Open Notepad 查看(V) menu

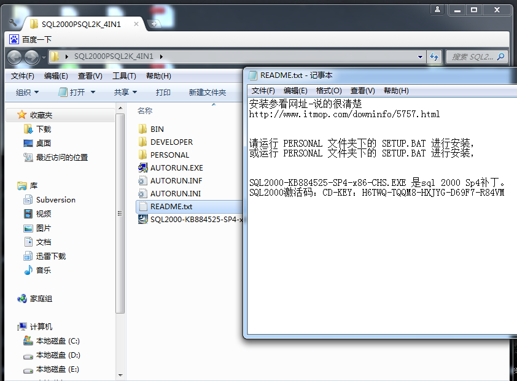363,91
